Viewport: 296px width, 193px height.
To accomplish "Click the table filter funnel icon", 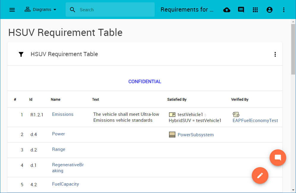I will pos(21,54).
